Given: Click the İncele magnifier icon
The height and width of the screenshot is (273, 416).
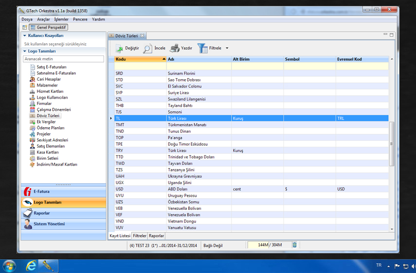Looking at the screenshot, I should point(147,48).
